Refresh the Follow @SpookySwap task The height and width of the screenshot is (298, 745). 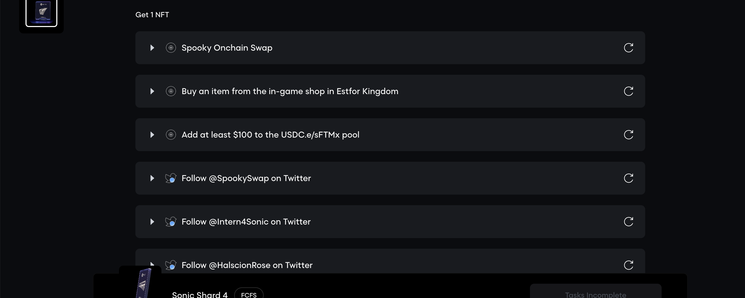click(x=628, y=178)
